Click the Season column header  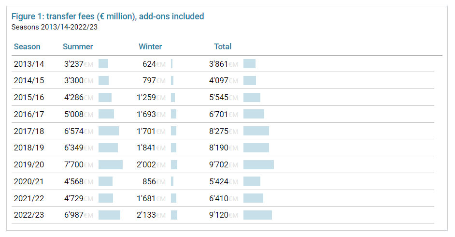tap(27, 47)
